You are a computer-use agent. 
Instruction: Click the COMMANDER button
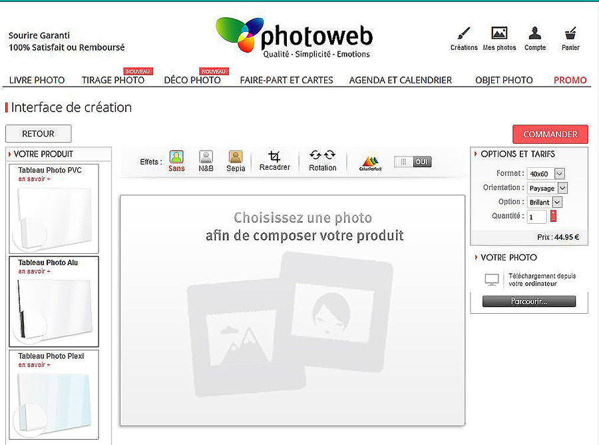click(x=550, y=134)
